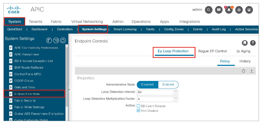Refresh the Endpoint Controls policy pane

pyautogui.click(x=243, y=71)
